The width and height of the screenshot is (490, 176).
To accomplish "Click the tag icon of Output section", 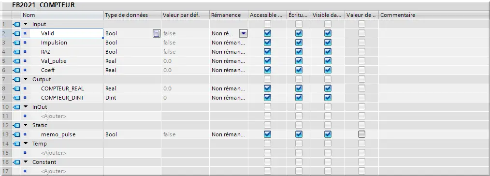I will (x=16, y=79).
